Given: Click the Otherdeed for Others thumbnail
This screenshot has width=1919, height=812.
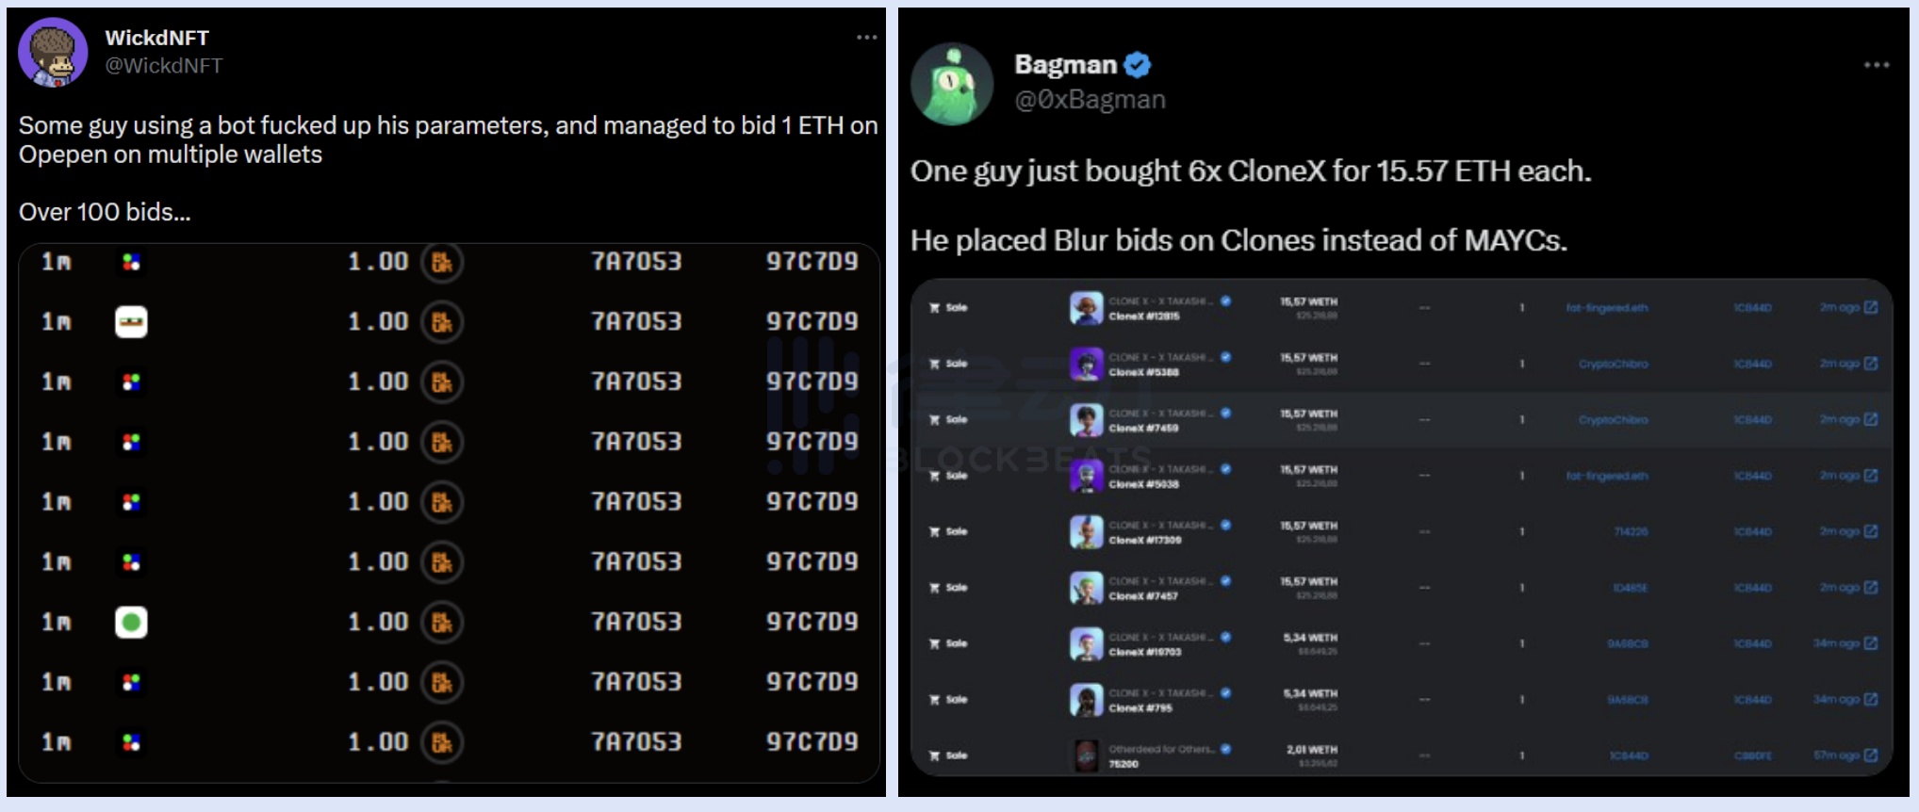Looking at the screenshot, I should click(x=1086, y=755).
